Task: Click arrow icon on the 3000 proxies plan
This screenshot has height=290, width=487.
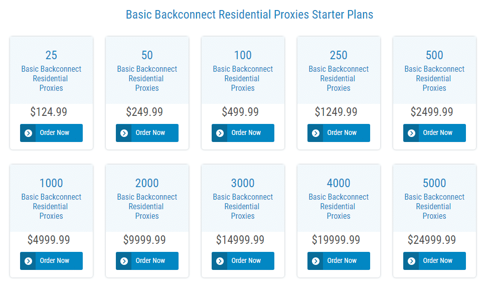Action: pos(220,261)
